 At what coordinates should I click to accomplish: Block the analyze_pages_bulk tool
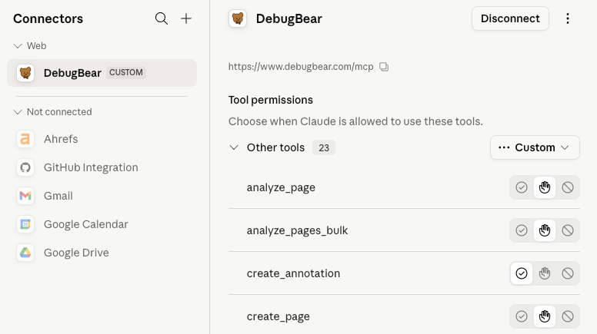(x=567, y=230)
